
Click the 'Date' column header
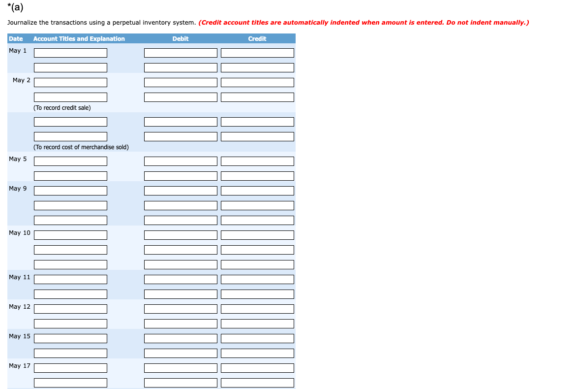[x=16, y=38]
